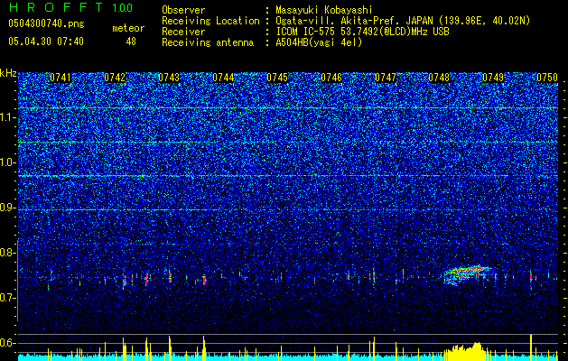Click the kHz axis unit label
This screenshot has width=568, height=361.
point(8,73)
